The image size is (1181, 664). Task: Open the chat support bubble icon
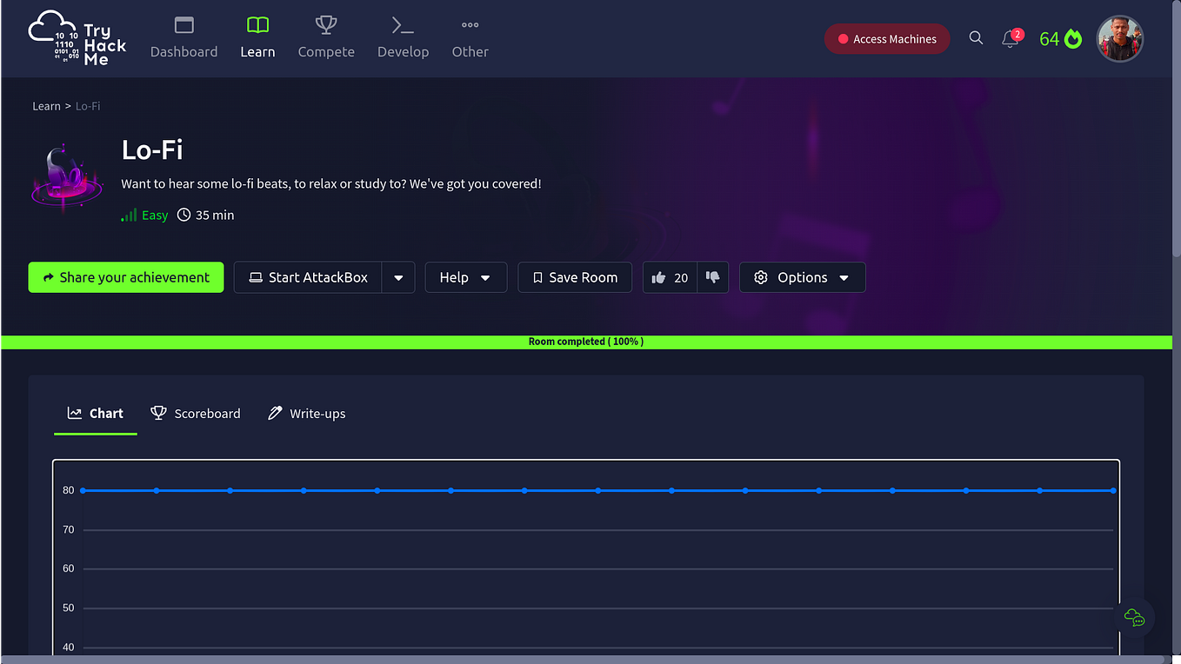click(1134, 618)
